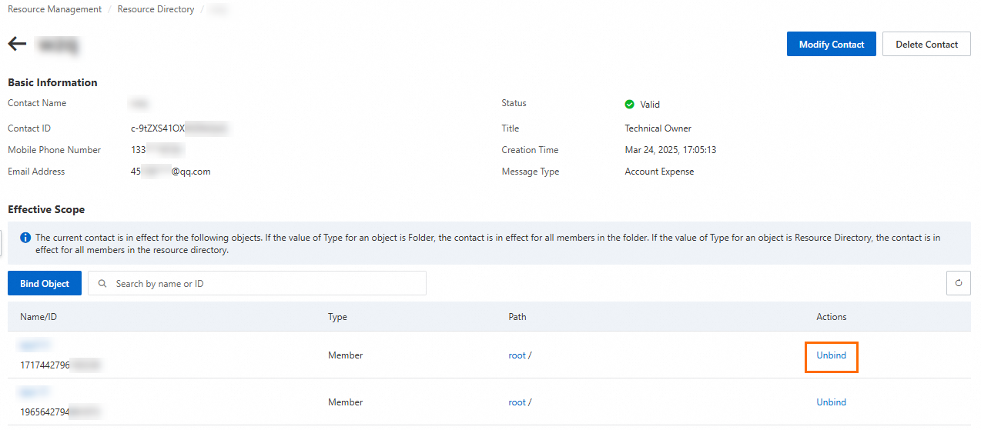981x430 pixels.
Task: Click the Valid status text
Action: click(650, 105)
